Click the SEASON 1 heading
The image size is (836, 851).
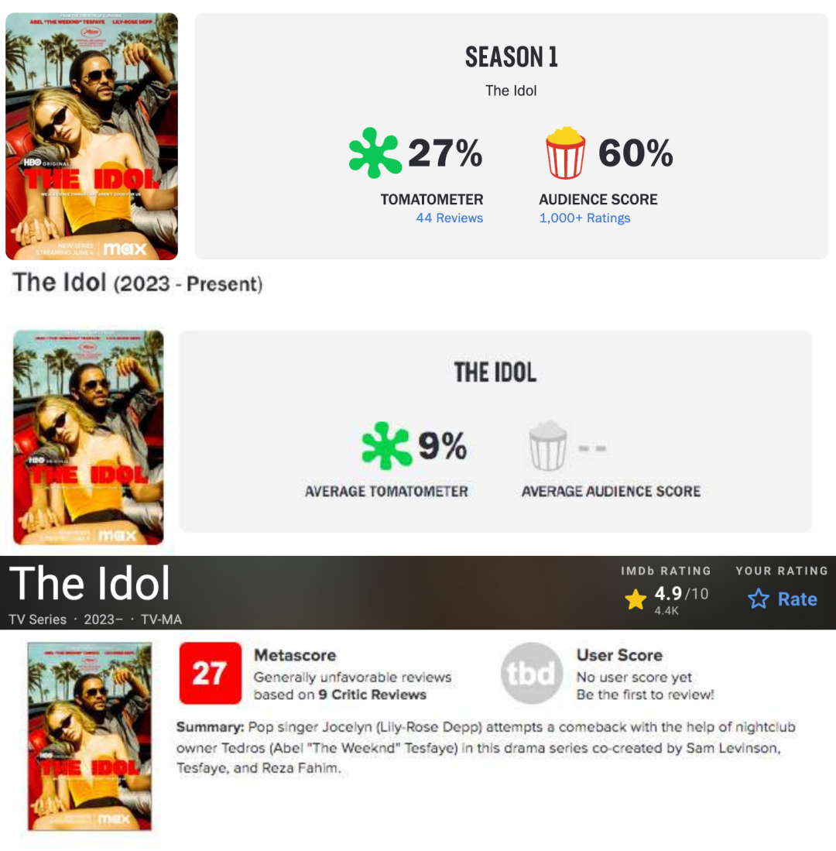(x=511, y=57)
